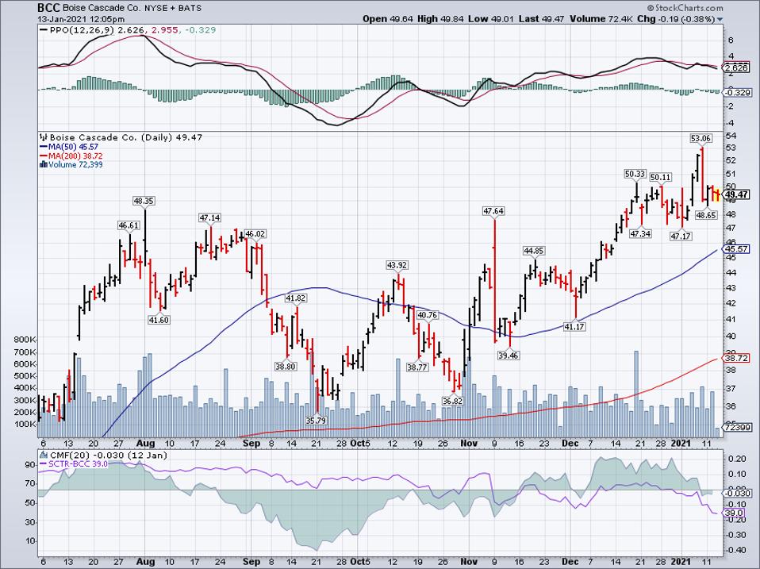760x569 pixels.
Task: Click the 13-Jan-2021 12:05pm timestamp
Action: pyautogui.click(x=81, y=19)
